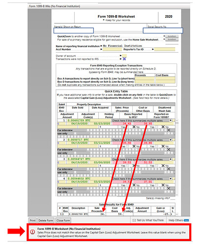This screenshot has height=246, width=200.
Task: Select the Form 1099-B Wks tab title
Action: pyautogui.click(x=55, y=6)
